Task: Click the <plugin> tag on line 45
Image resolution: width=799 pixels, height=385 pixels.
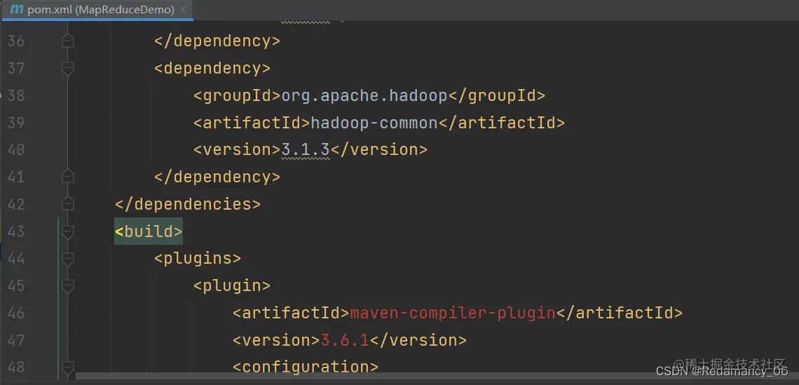Action: [232, 285]
